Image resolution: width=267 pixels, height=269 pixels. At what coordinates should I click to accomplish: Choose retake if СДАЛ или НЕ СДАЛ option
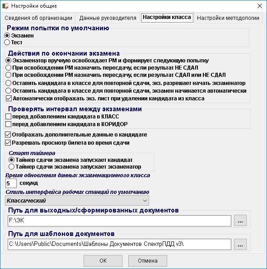click(116, 75)
